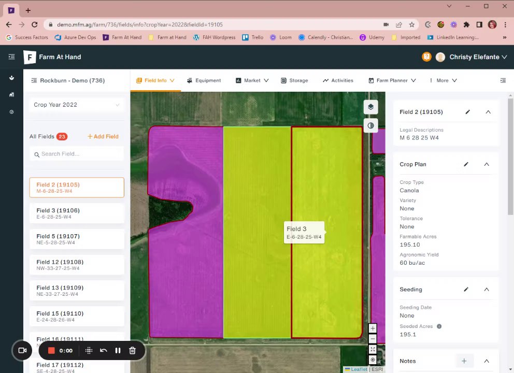The width and height of the screenshot is (514, 373).
Task: Edit the Crop Plan section pencil
Action: click(x=466, y=164)
